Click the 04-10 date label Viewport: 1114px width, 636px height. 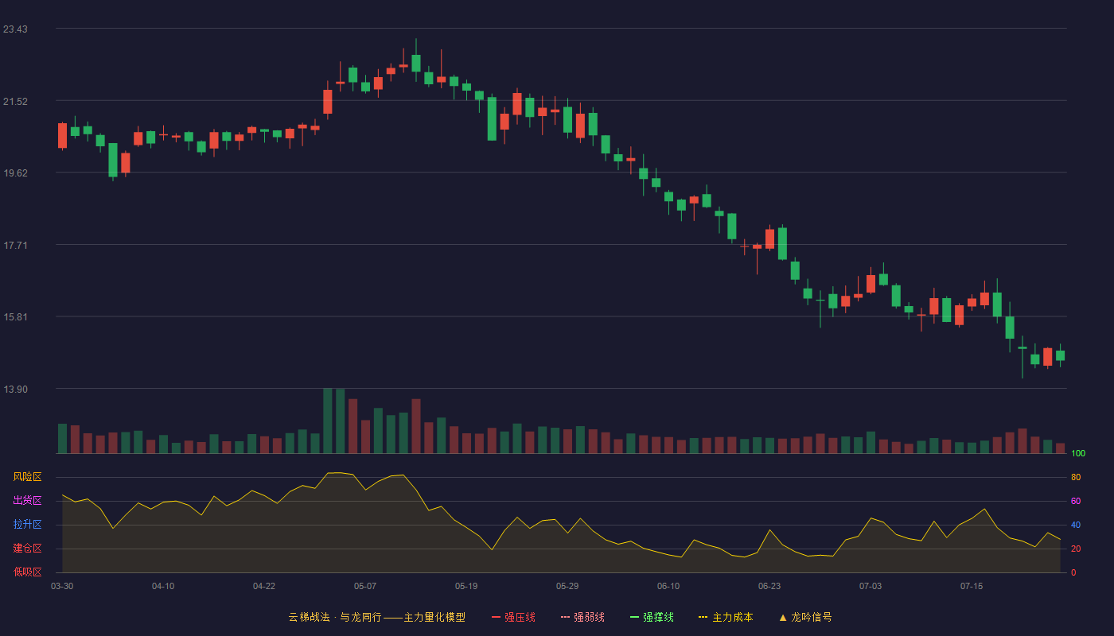(163, 586)
